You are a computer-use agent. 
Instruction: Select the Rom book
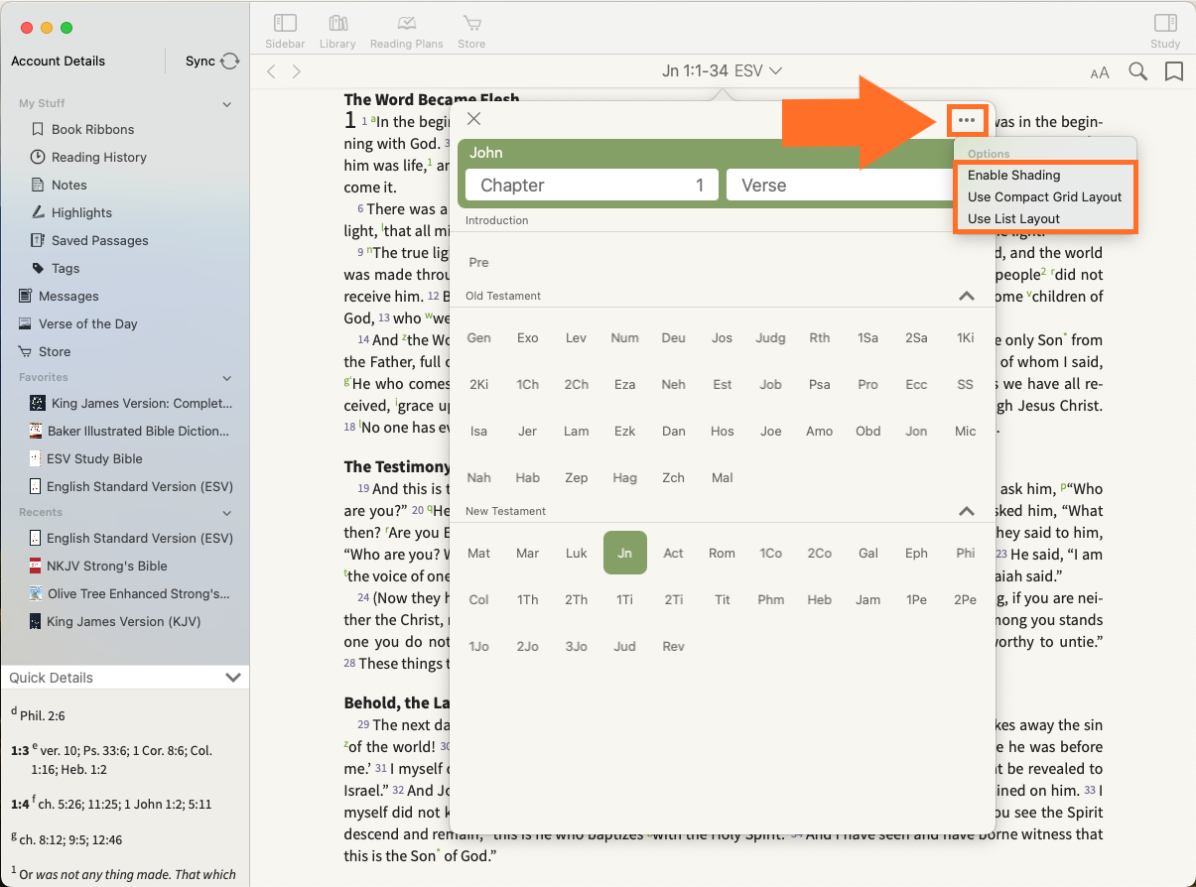tap(722, 553)
